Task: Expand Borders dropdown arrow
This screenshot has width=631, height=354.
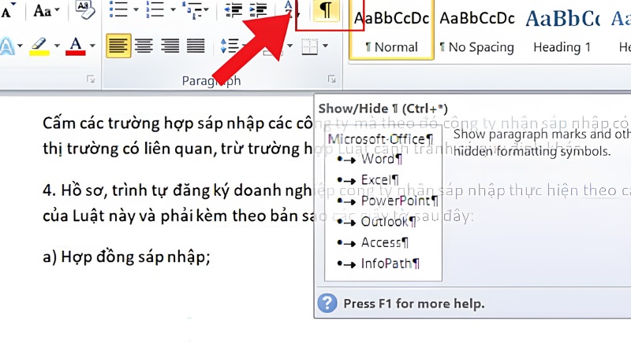Action: (x=325, y=46)
